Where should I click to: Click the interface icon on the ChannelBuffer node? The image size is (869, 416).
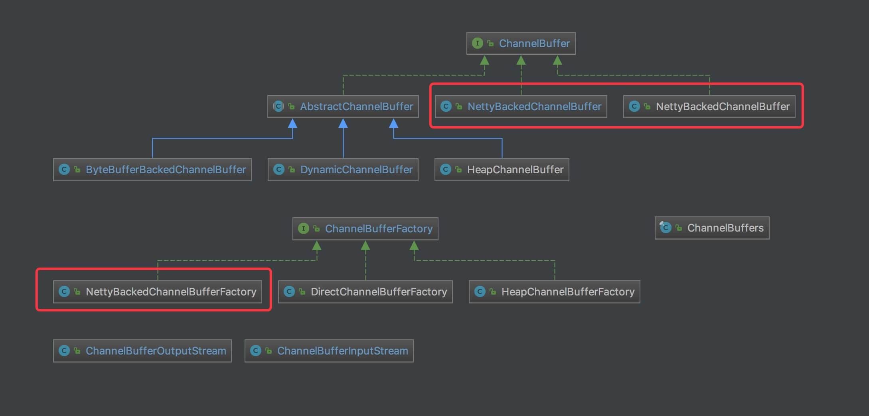coord(477,43)
